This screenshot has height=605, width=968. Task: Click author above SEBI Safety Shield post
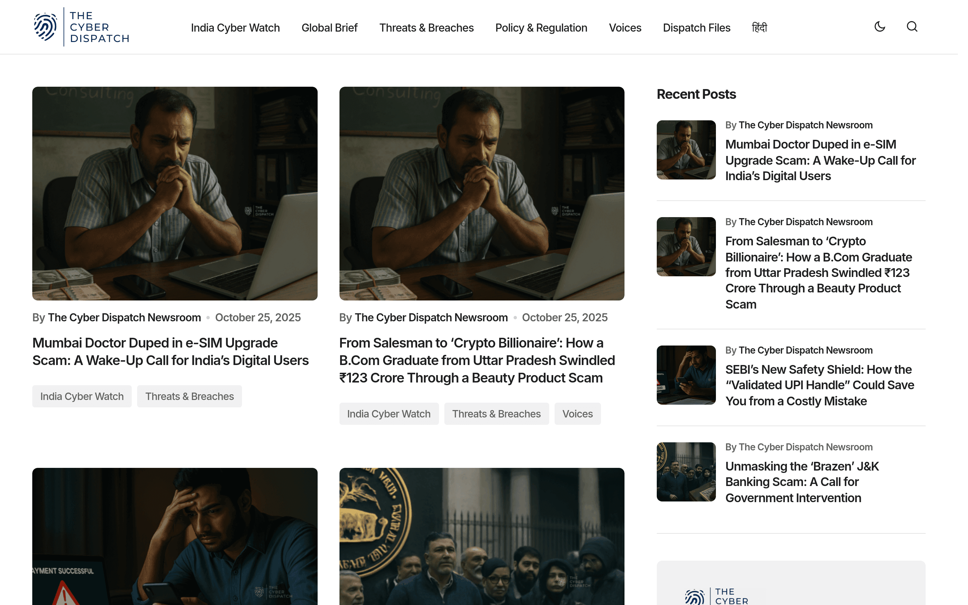806,350
